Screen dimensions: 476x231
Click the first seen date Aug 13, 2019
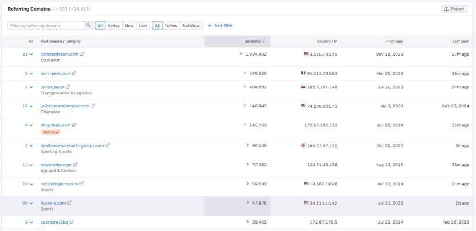point(390,165)
